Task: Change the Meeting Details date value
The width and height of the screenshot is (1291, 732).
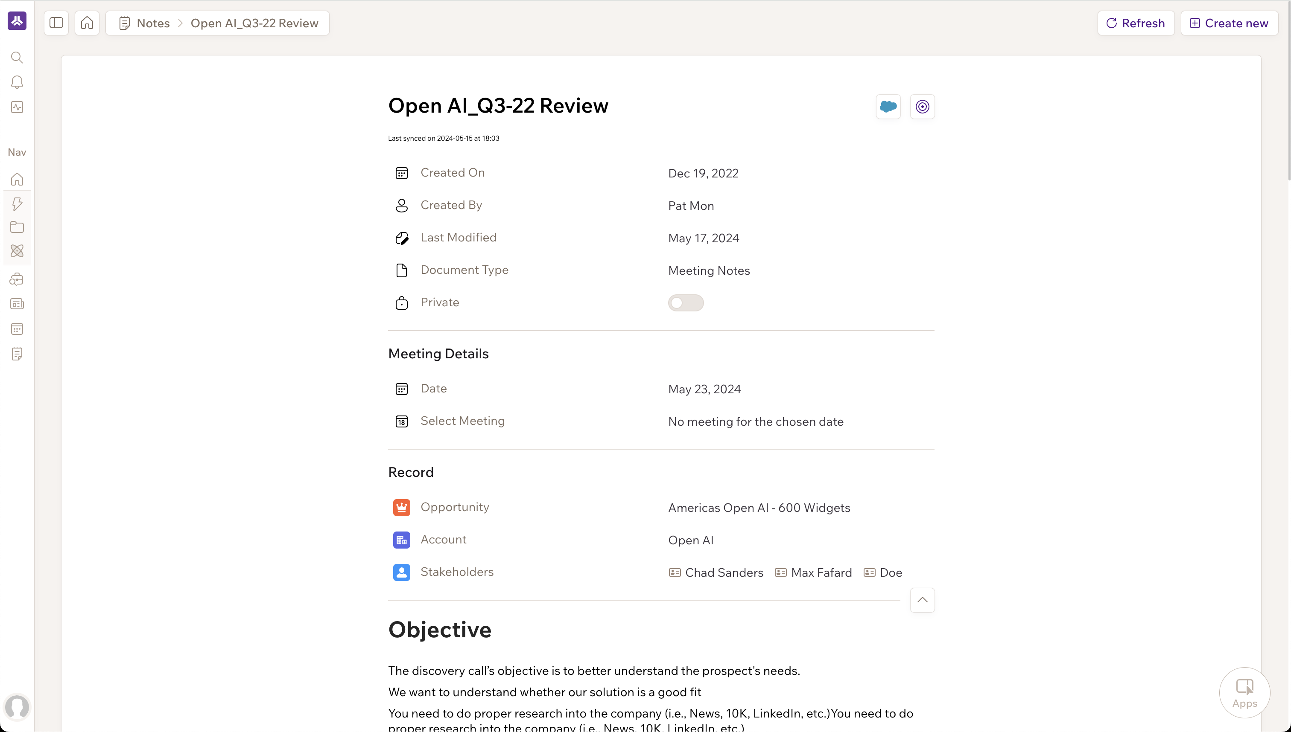Action: (x=704, y=389)
